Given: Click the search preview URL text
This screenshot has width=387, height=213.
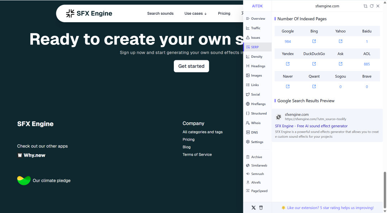Looking at the screenshot, I should (315, 119).
